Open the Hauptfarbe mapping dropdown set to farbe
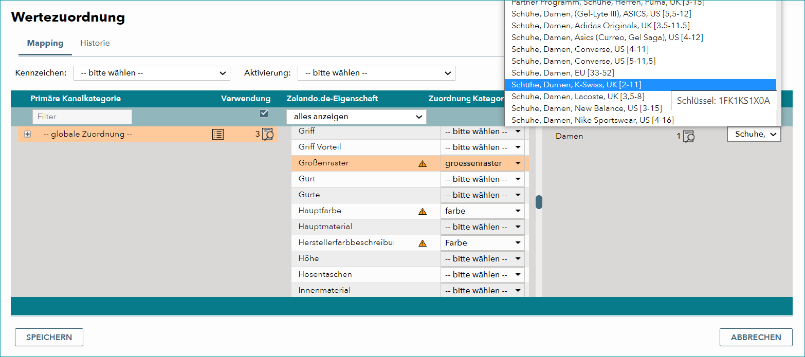The image size is (805, 357). pos(483,211)
